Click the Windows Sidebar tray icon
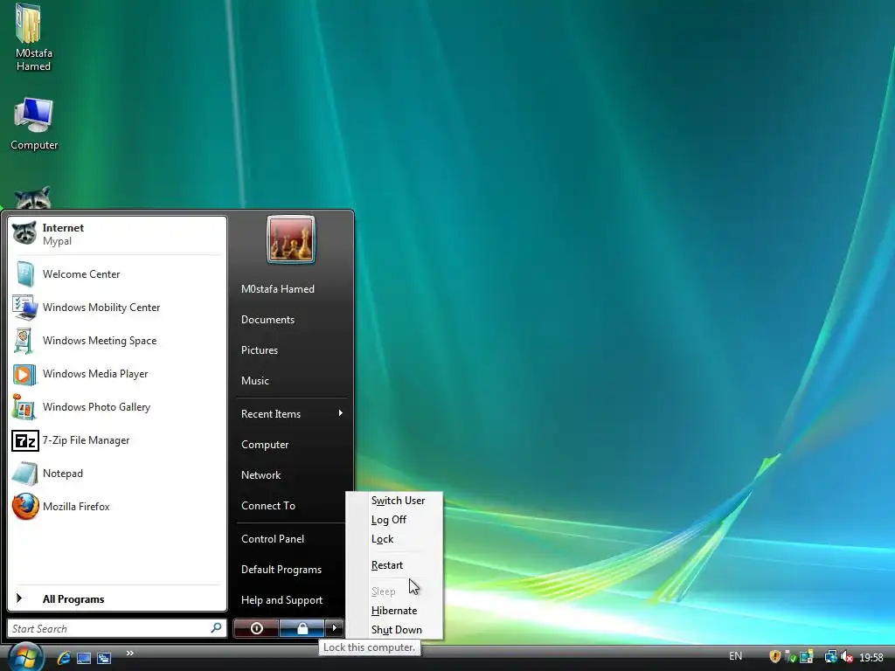 pos(807,657)
